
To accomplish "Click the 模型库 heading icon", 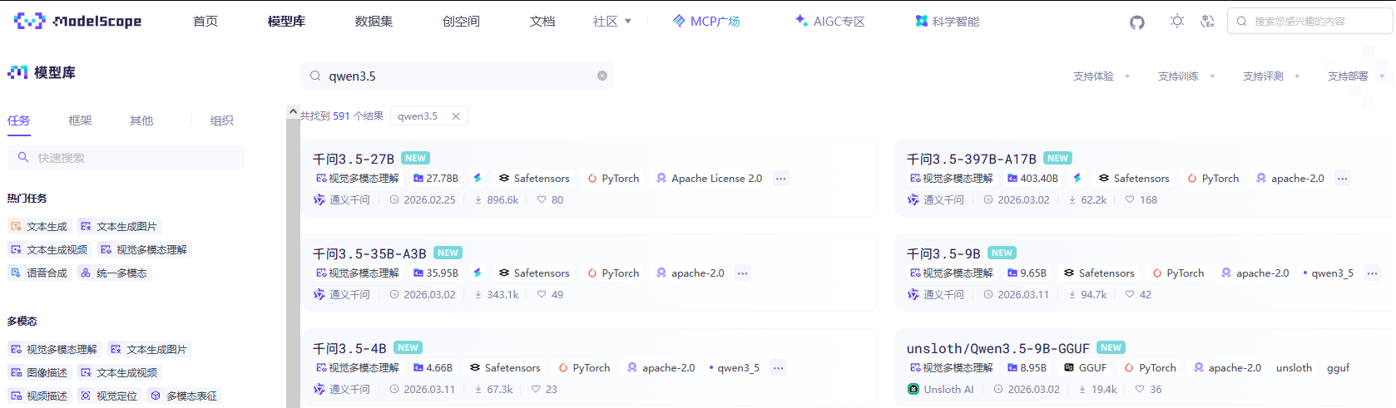I will [x=17, y=72].
